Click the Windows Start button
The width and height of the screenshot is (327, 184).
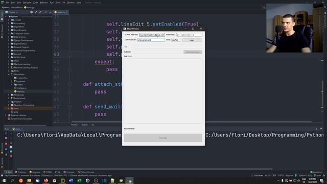click(x=4, y=180)
